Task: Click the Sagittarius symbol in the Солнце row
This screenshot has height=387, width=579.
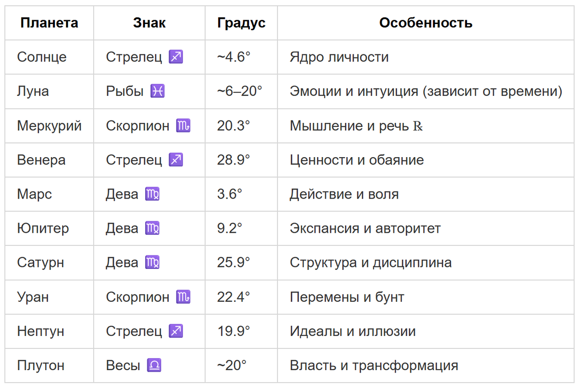Action: click(176, 57)
